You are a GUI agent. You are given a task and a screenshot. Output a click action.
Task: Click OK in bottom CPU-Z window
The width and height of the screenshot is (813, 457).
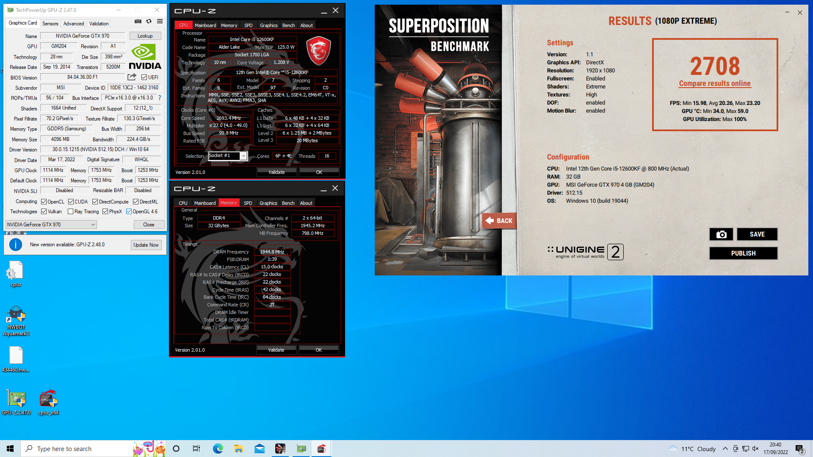[x=318, y=350]
